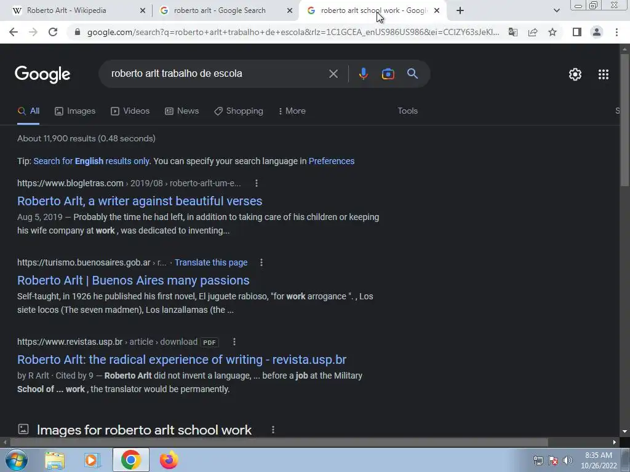This screenshot has width=630, height=472.
Task: Click the Action Center flag tray icon
Action: (x=553, y=460)
